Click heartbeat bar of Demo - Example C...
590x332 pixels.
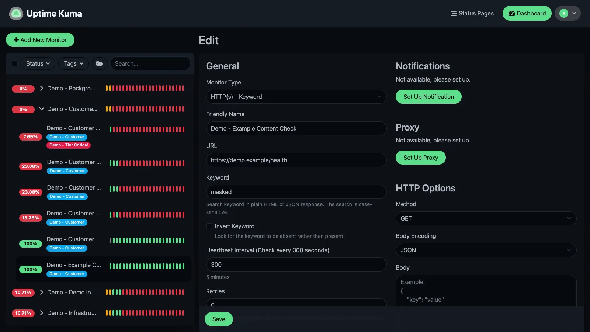coord(147,266)
